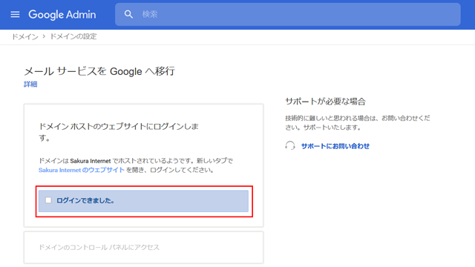
Task: Focus the 検索 search field
Action: (287, 14)
